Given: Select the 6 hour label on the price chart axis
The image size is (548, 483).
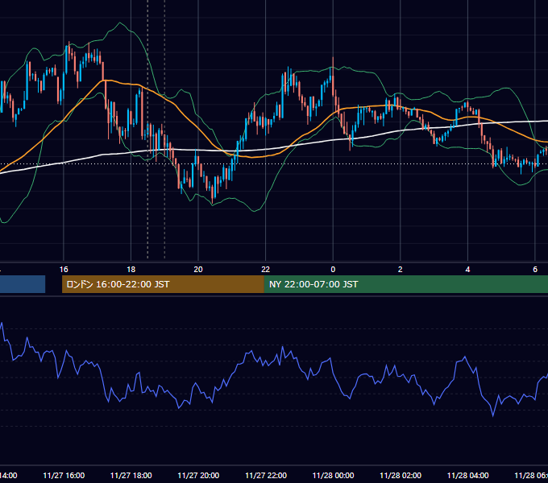Looking at the screenshot, I should (535, 270).
